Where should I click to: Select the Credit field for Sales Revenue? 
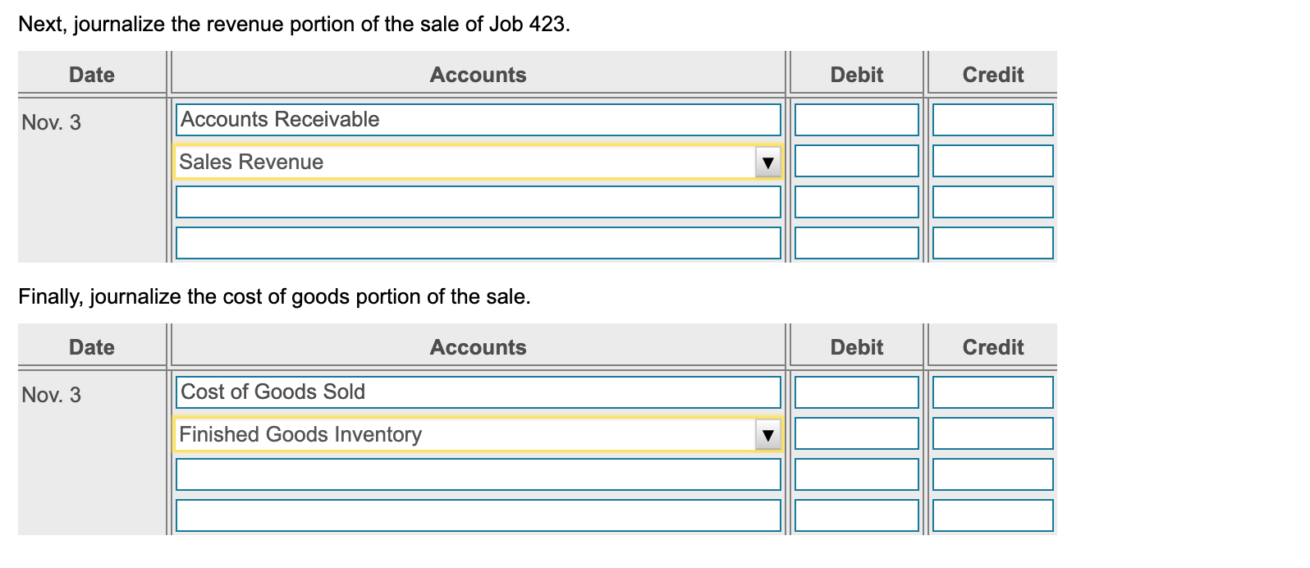pos(993,161)
